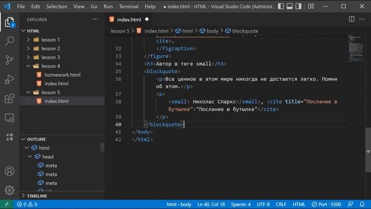Click the VS Code logo icon
Screen dimensions: 371x209
coord(7,6)
